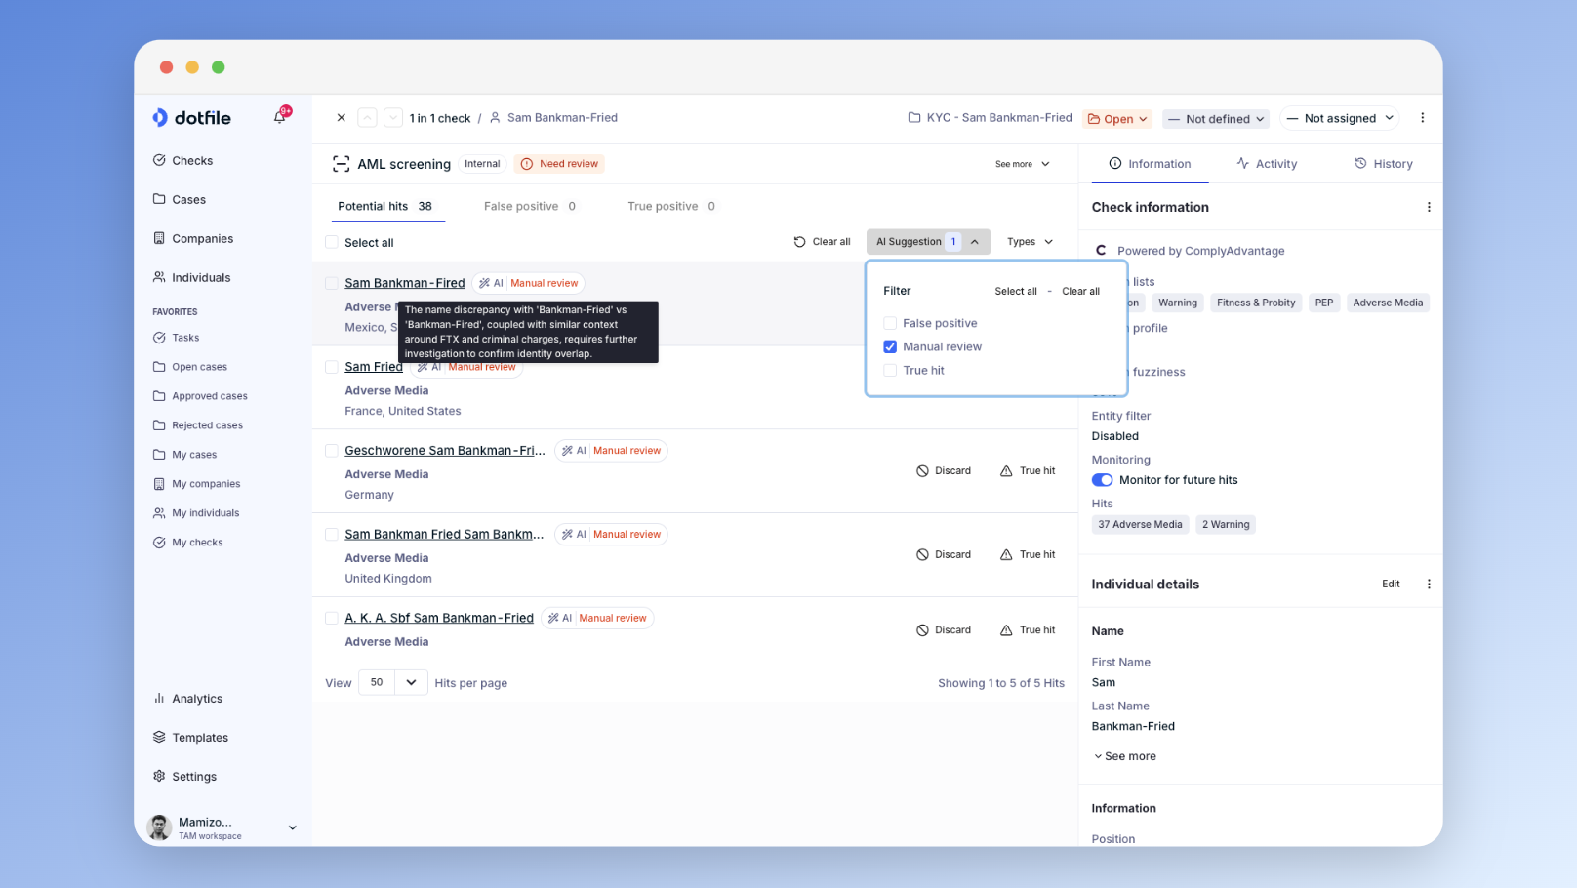Open the Not assigned assignee dropdown
This screenshot has height=888, width=1577.
point(1340,119)
